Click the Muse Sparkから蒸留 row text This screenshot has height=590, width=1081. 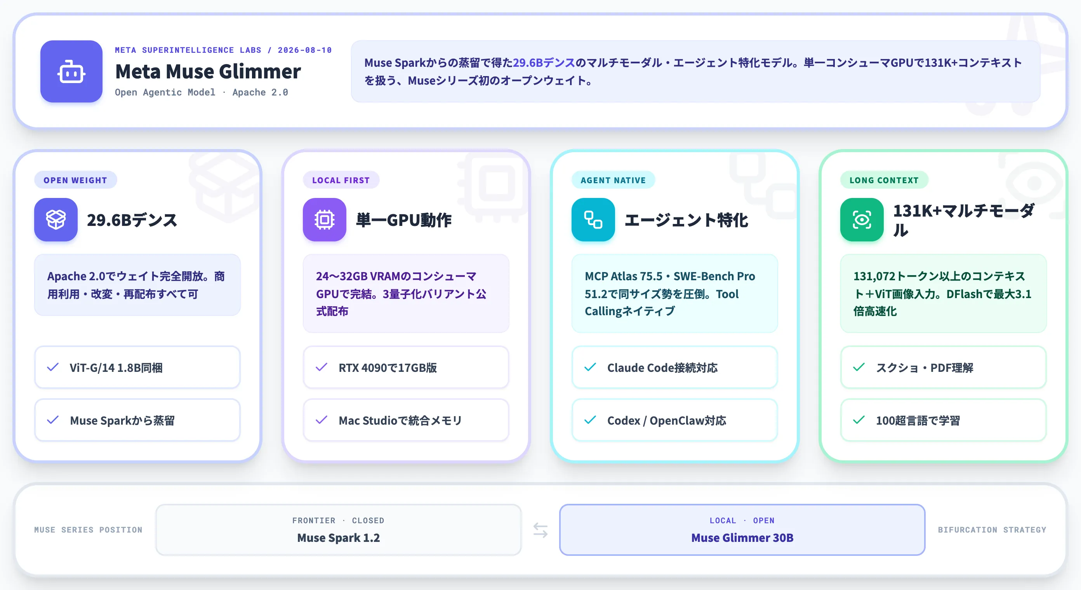click(x=123, y=420)
